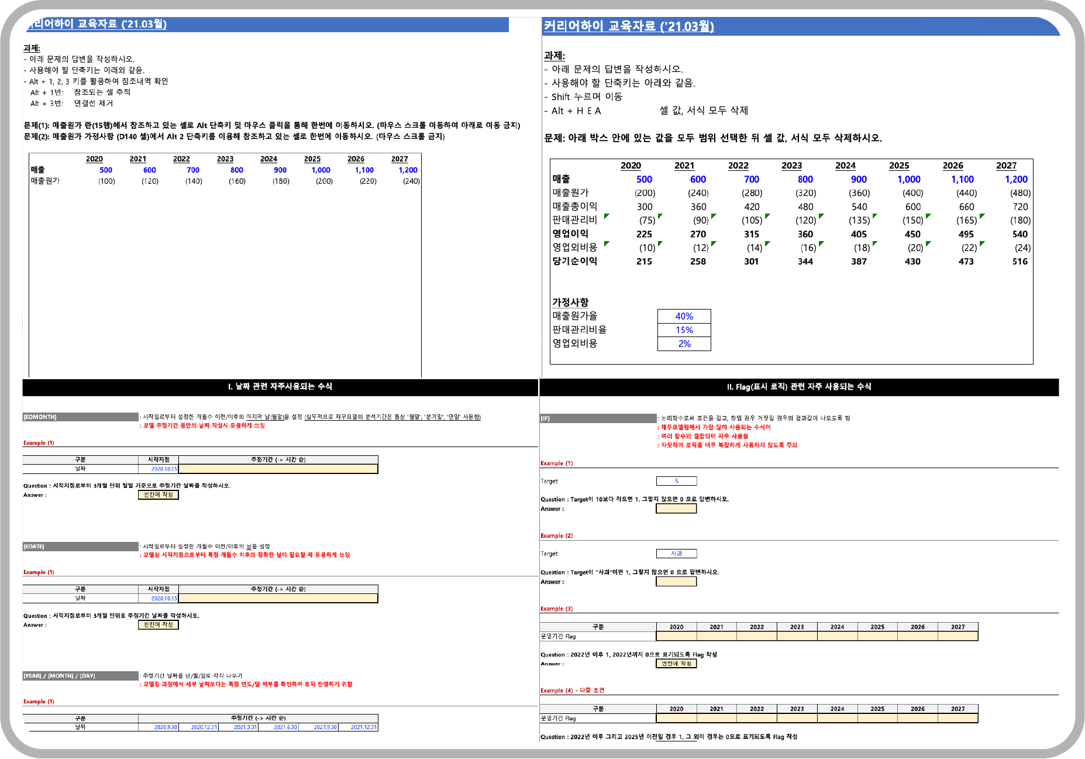Click the 영업이익 value 225
The image size is (1085, 759).
(x=644, y=234)
